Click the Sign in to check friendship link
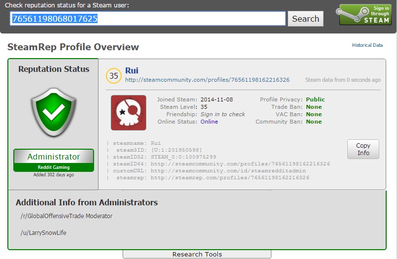Image resolution: width=397 pixels, height=259 pixels. [x=223, y=114]
